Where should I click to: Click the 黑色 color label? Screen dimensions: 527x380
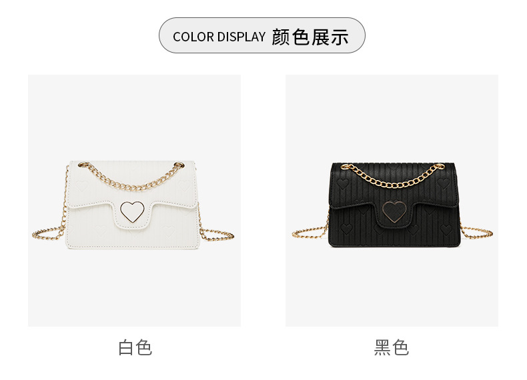tap(392, 347)
